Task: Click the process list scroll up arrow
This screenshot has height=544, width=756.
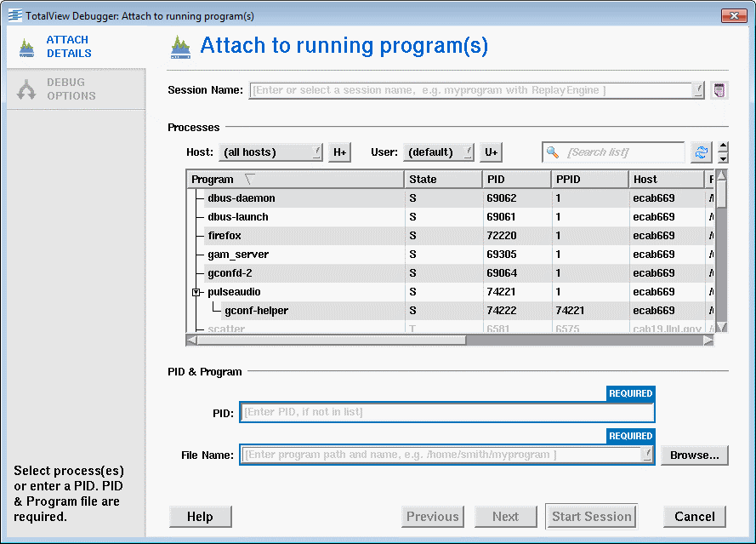Action: tap(721, 175)
